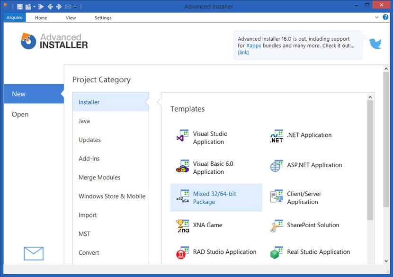Switch to the Settings ribbon tab
This screenshot has width=393, height=277.
pos(103,18)
